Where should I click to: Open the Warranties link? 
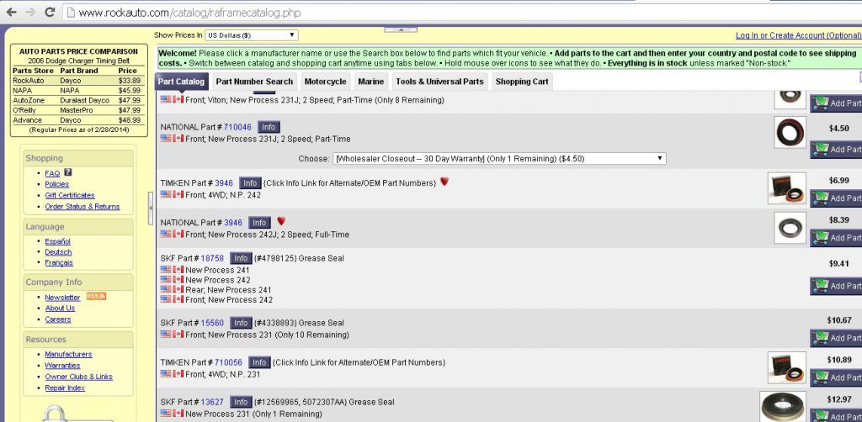62,365
